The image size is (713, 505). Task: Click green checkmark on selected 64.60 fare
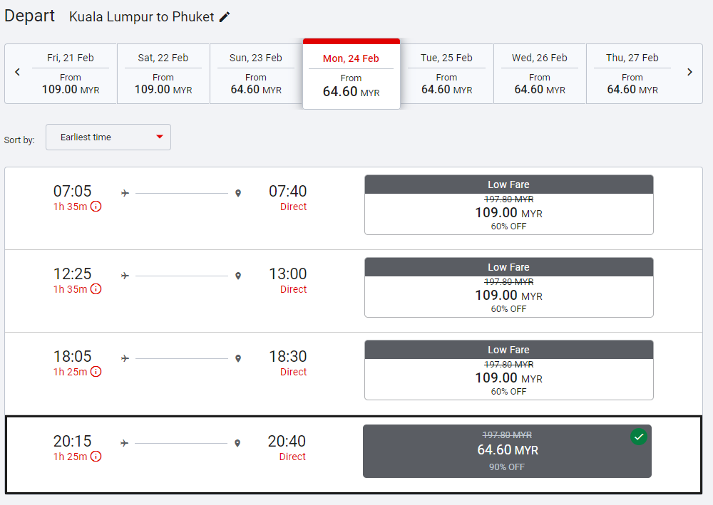638,437
